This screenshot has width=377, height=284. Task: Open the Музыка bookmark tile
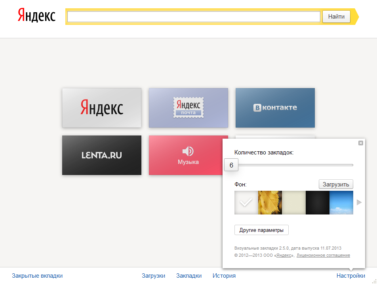pos(186,155)
